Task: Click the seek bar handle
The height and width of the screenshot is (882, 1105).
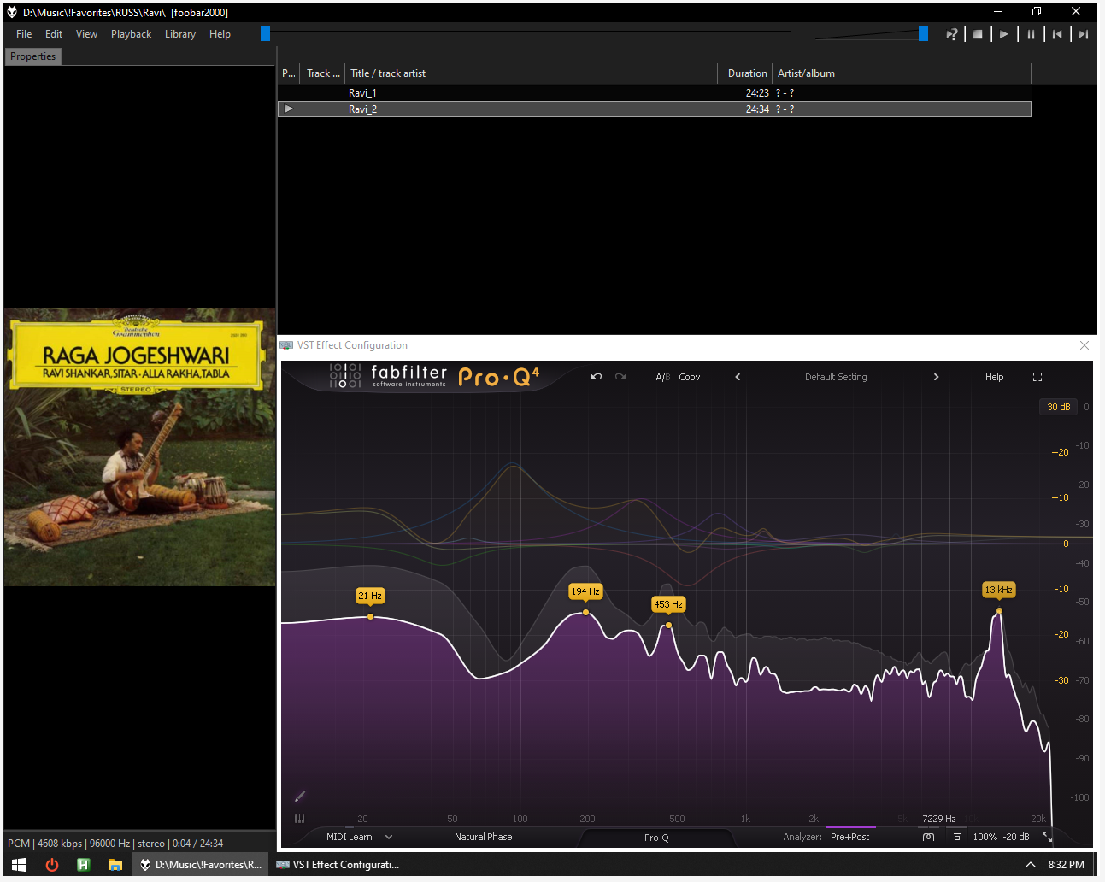Action: coord(265,33)
